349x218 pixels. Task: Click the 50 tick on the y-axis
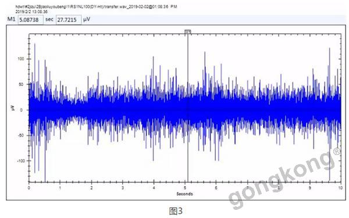click(22, 85)
